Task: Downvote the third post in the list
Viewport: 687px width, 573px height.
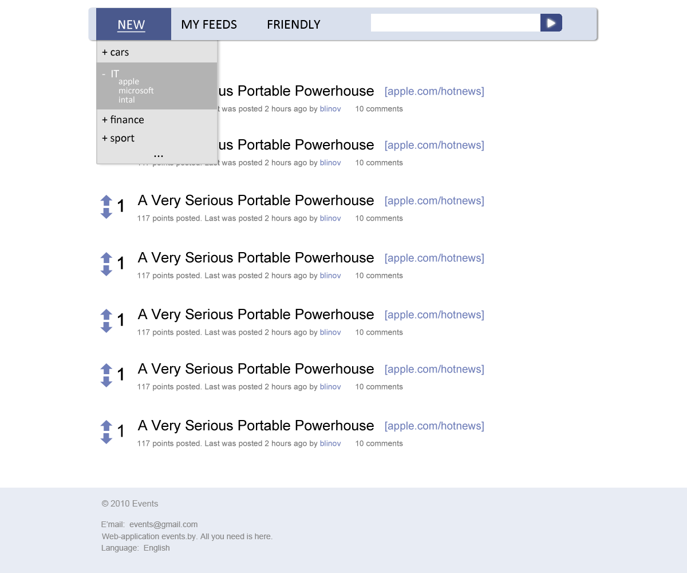Action: point(106,213)
